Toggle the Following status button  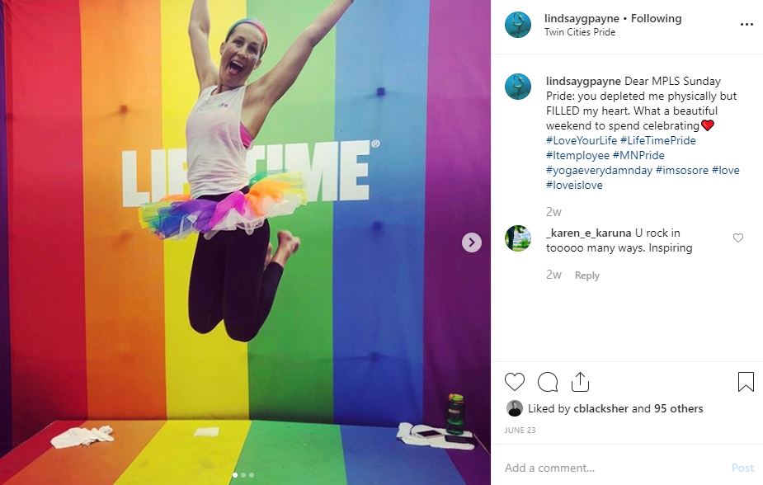click(x=656, y=18)
